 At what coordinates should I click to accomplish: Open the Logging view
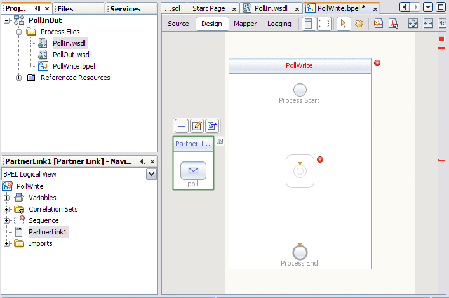click(x=279, y=24)
